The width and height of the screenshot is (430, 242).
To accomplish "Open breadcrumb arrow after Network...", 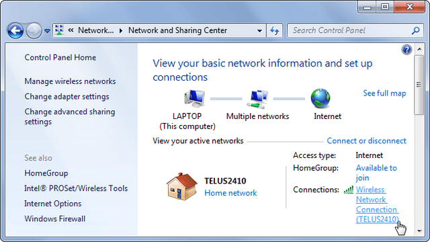I will click(x=121, y=30).
